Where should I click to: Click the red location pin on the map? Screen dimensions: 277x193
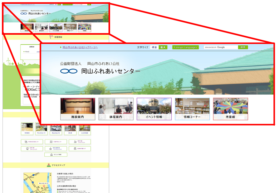point(44,186)
